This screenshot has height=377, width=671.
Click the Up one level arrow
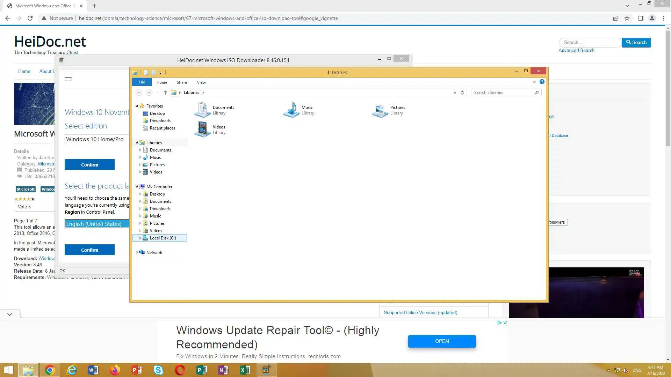click(165, 93)
